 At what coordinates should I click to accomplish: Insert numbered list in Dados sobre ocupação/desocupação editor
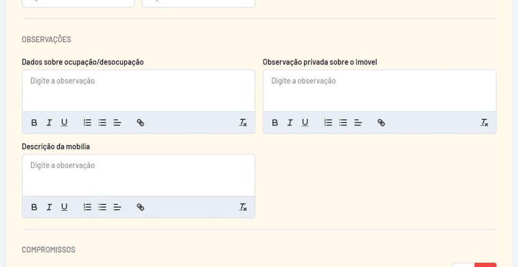click(87, 122)
